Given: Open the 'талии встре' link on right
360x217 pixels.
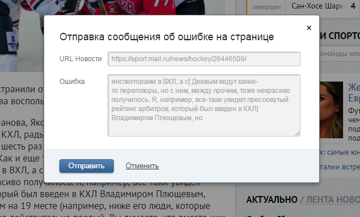Looking at the screenshot, I should [x=340, y=167].
